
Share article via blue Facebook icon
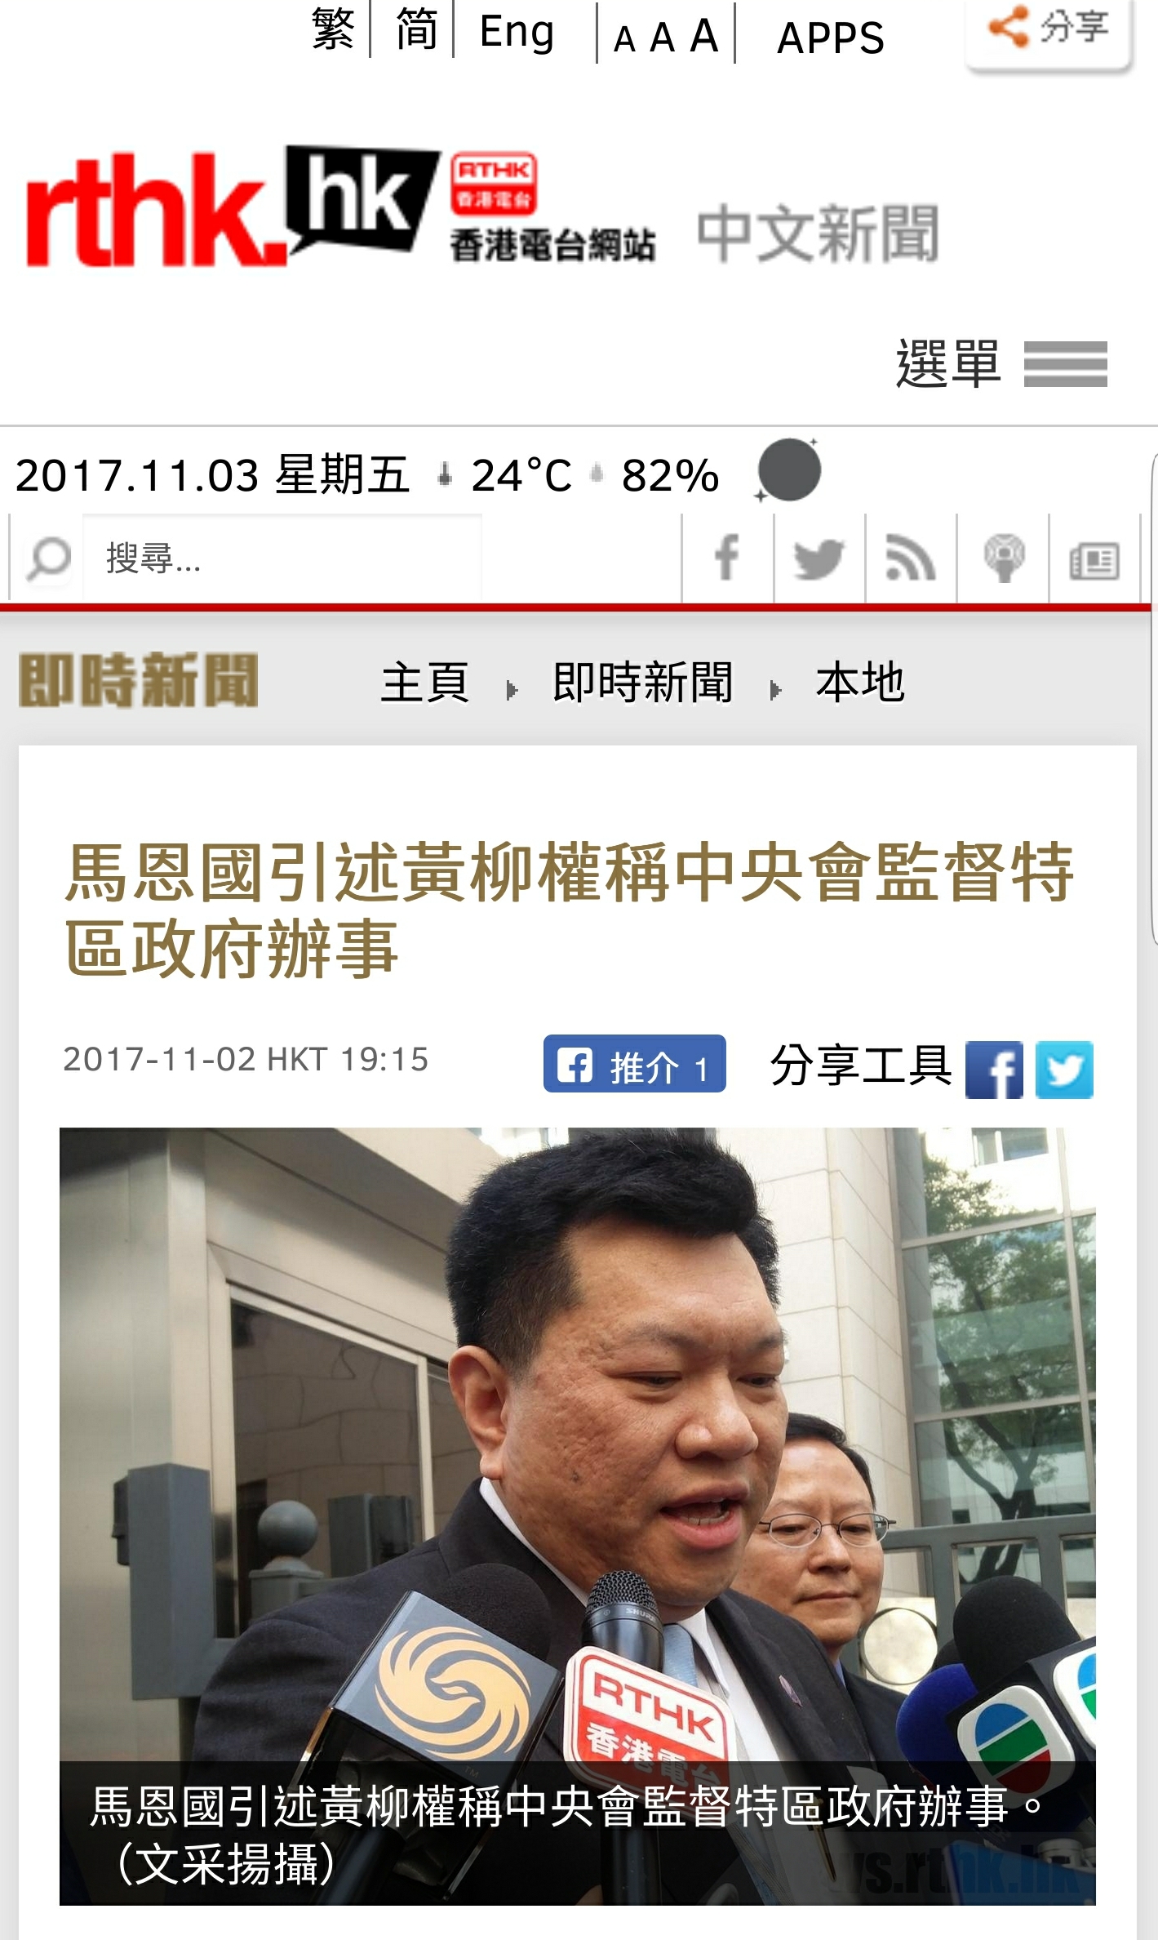[994, 1069]
